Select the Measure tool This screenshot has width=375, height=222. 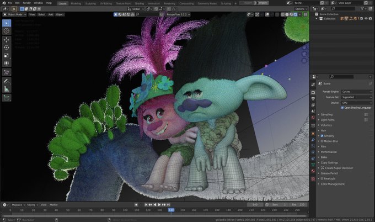(x=7, y=89)
